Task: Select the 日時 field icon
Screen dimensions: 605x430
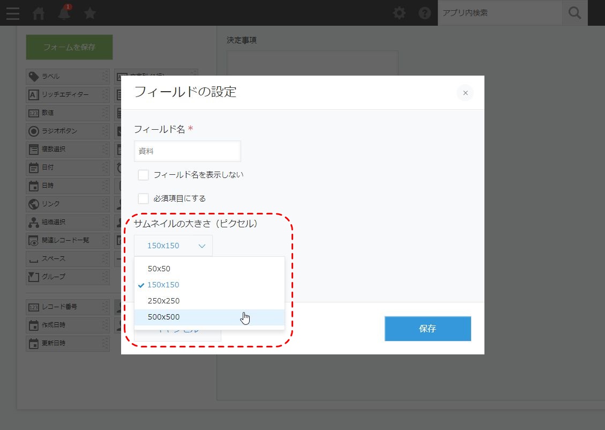Action: click(x=34, y=186)
